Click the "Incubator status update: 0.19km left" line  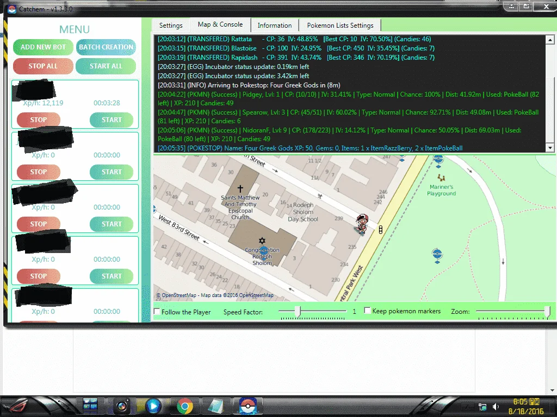pos(233,67)
